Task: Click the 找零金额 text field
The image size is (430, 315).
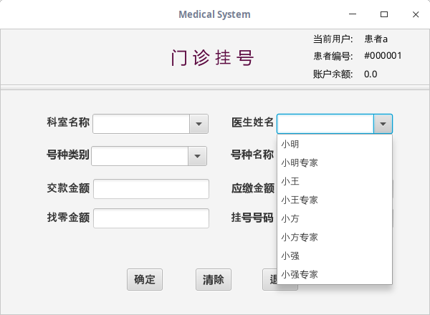Action: (150, 218)
